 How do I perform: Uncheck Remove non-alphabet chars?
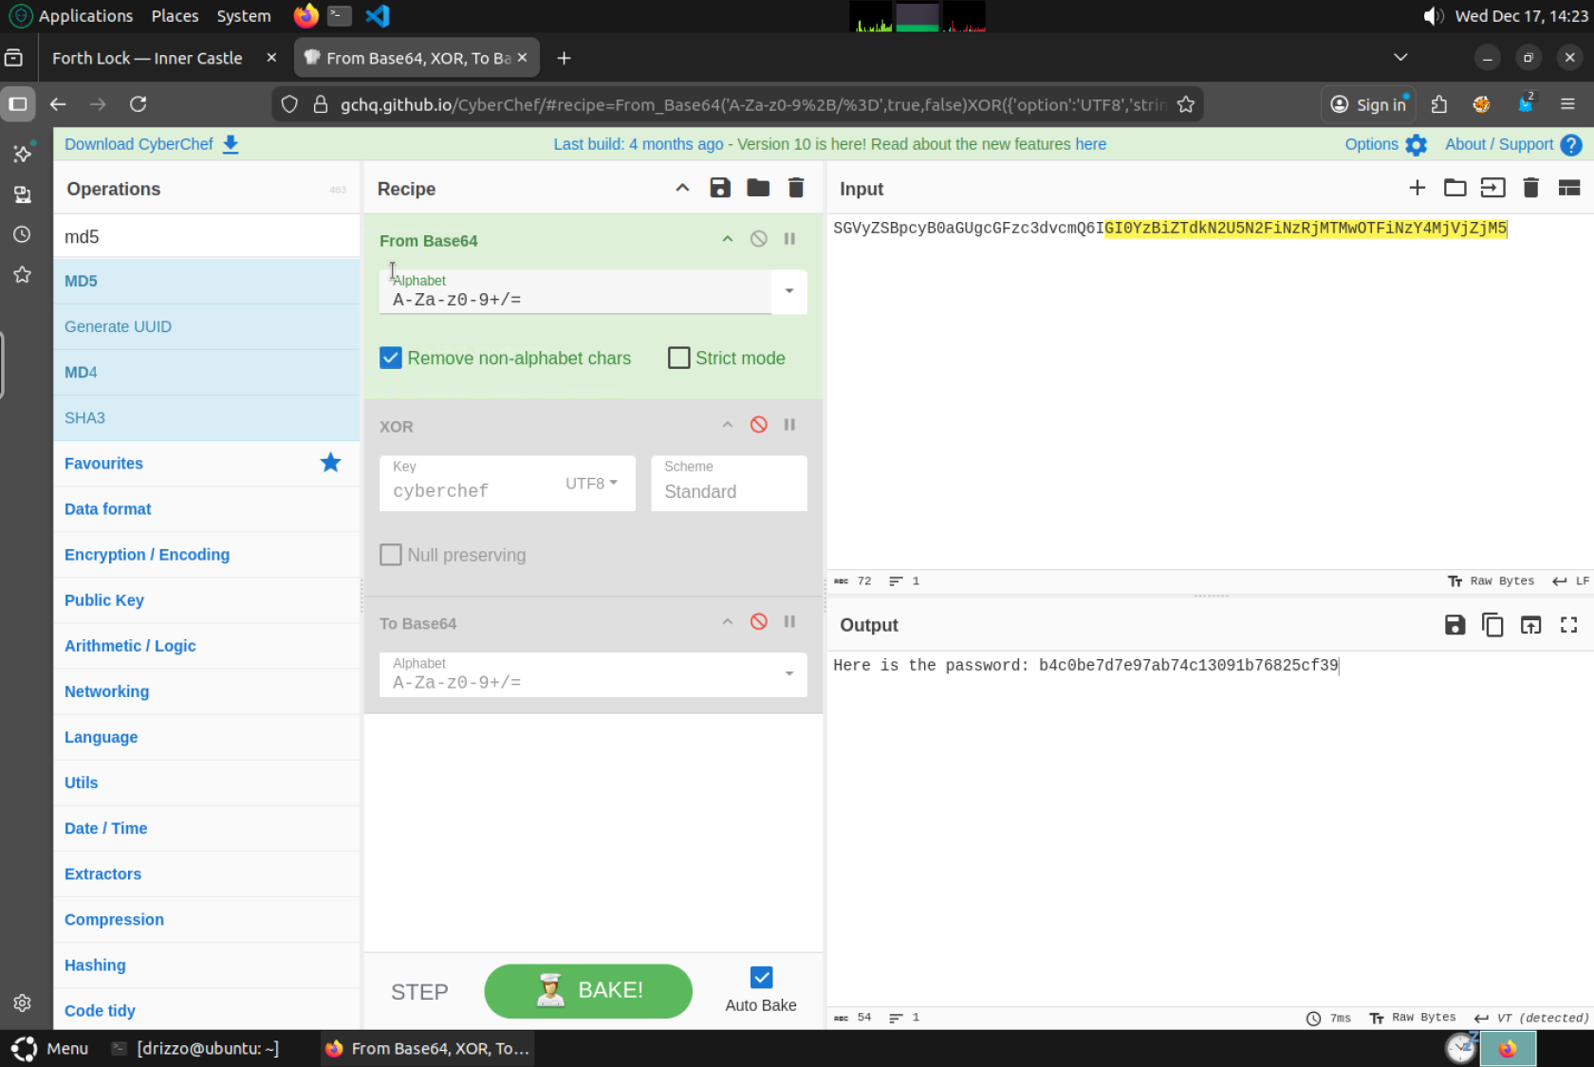391,358
